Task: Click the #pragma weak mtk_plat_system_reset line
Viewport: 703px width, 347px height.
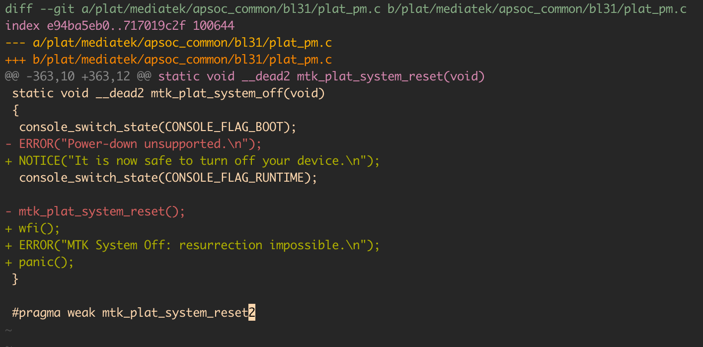Action: pos(130,313)
